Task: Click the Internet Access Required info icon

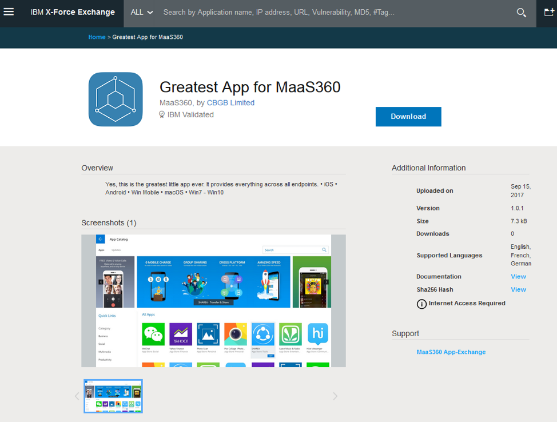Action: coord(421,304)
